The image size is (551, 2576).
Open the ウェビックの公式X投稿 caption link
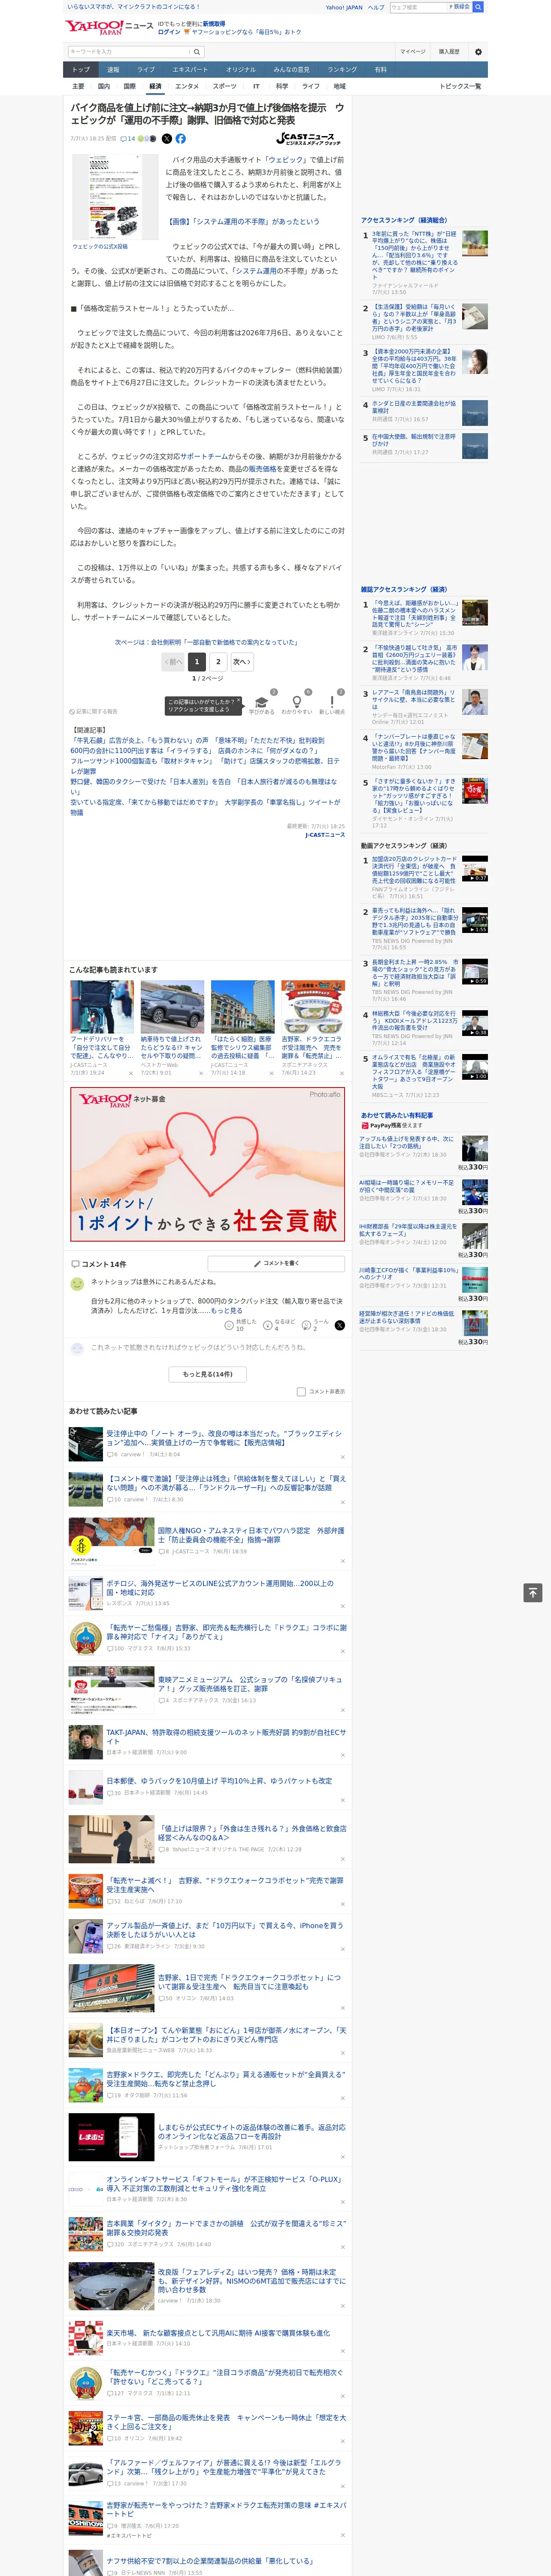pyautogui.click(x=100, y=246)
